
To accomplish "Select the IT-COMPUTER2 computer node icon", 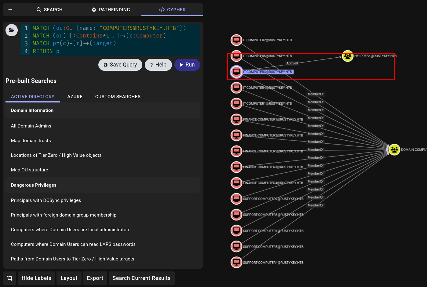I will [x=236, y=40].
